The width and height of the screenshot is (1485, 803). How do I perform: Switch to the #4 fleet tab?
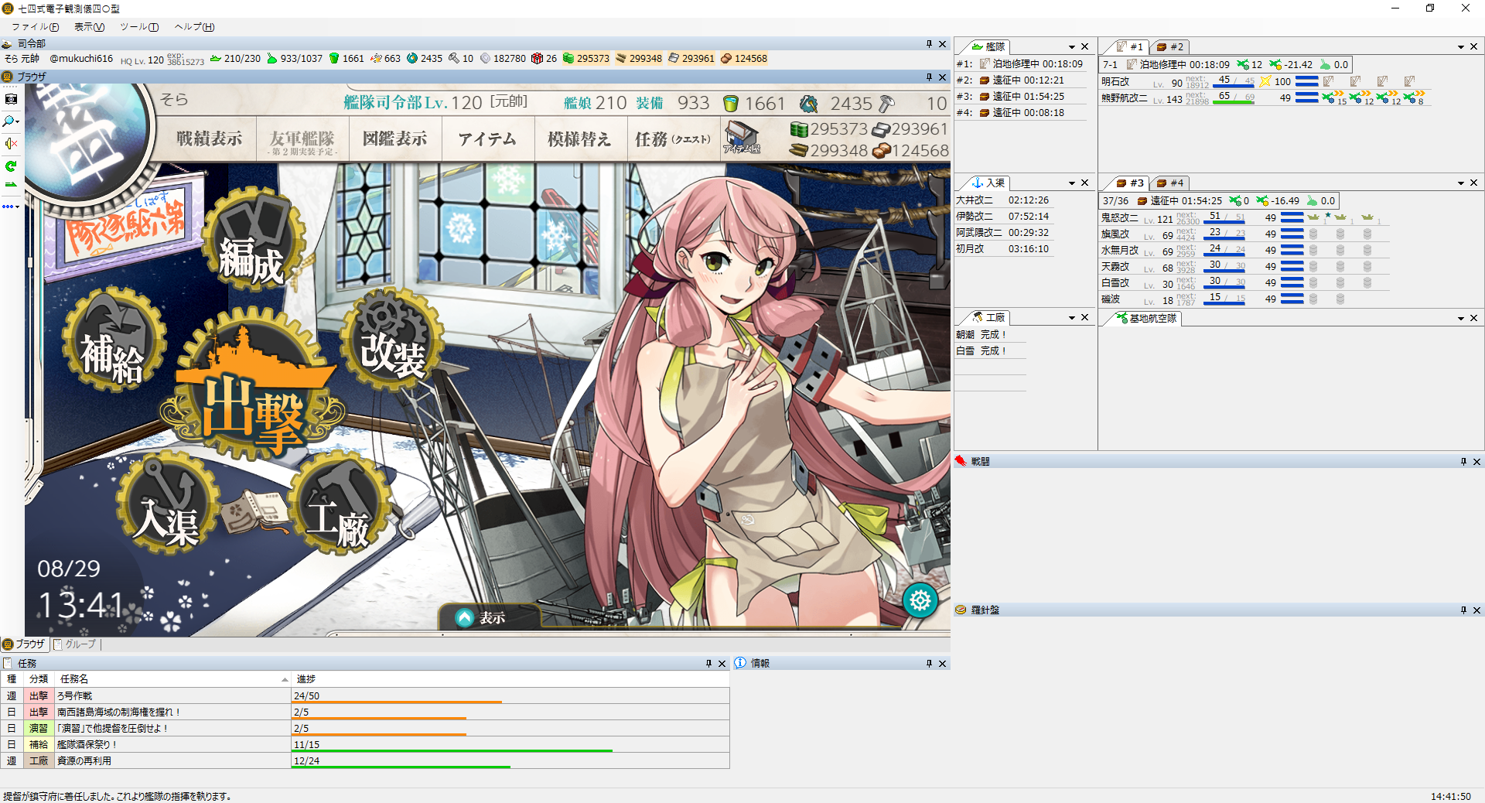[x=1169, y=183]
